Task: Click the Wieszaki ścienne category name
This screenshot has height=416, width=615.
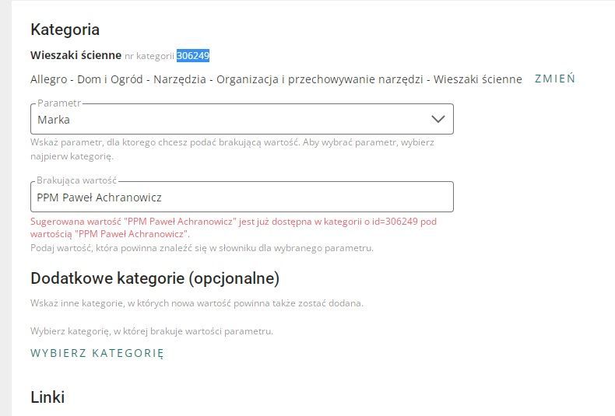Action: coord(76,55)
